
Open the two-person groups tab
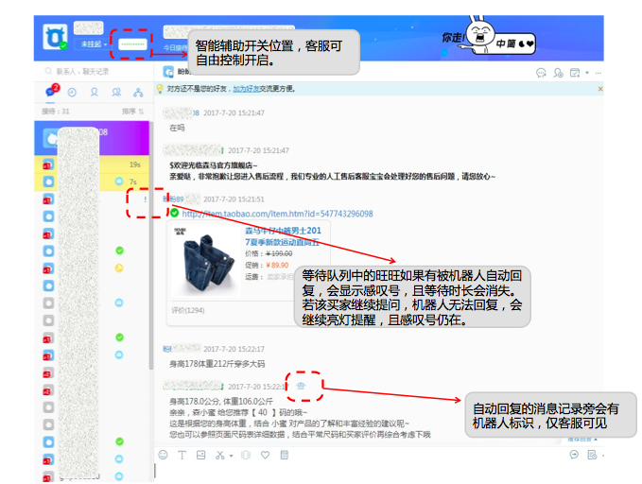tap(116, 92)
